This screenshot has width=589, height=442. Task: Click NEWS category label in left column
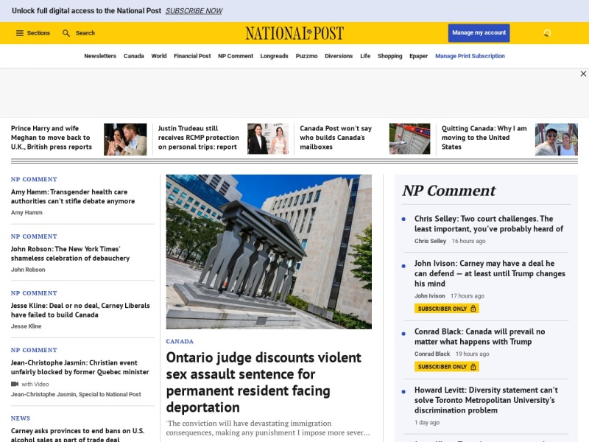coord(21,418)
